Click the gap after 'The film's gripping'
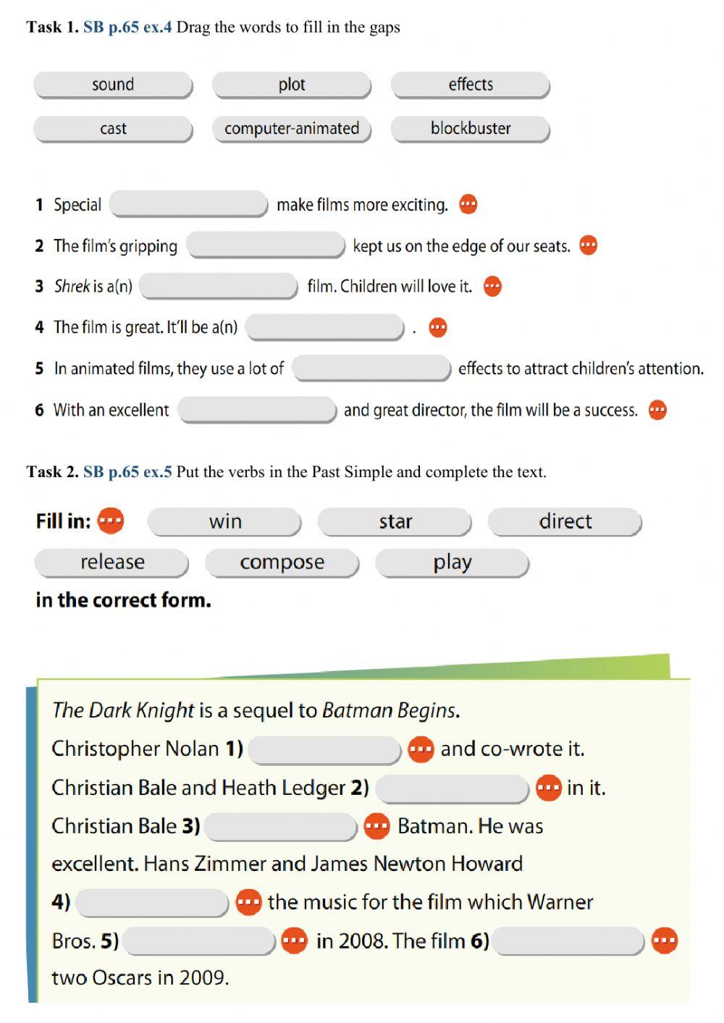The height and width of the screenshot is (1023, 724). point(266,245)
